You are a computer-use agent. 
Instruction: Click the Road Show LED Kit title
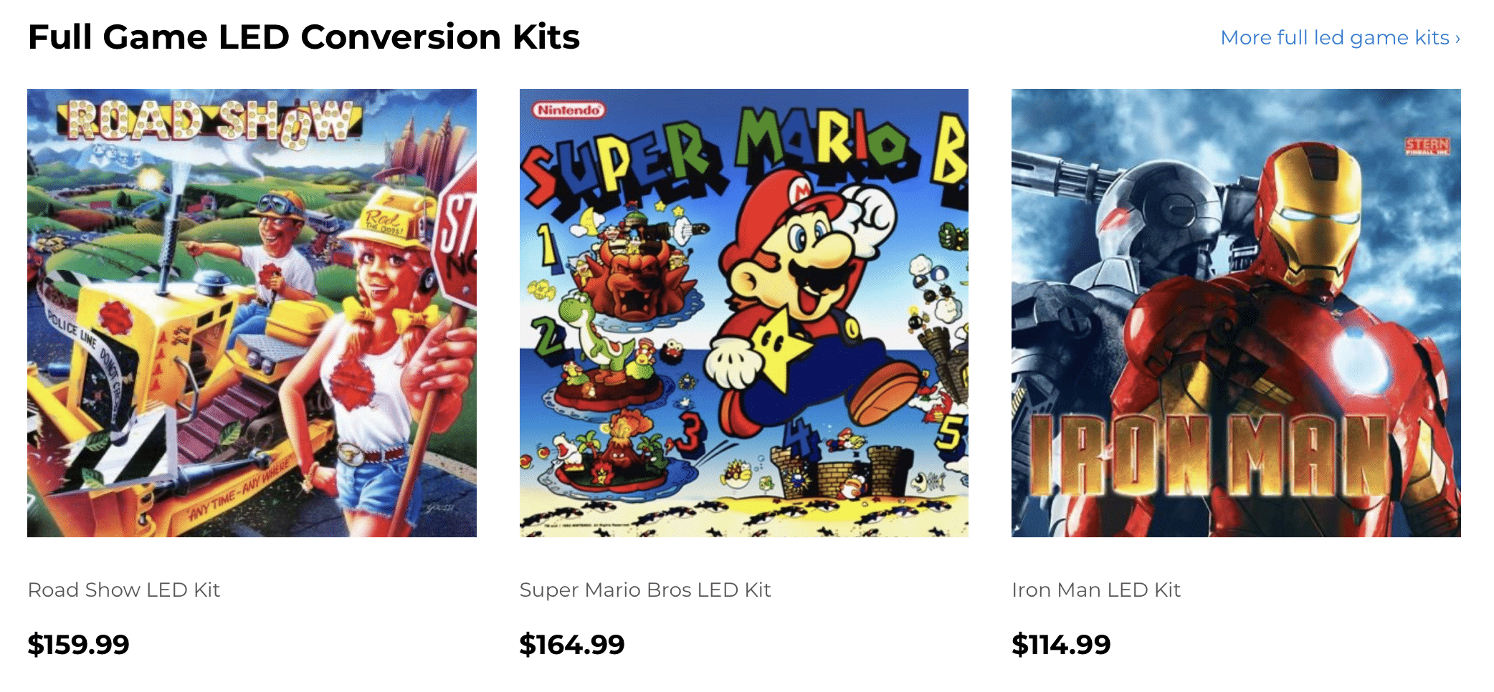(x=123, y=590)
